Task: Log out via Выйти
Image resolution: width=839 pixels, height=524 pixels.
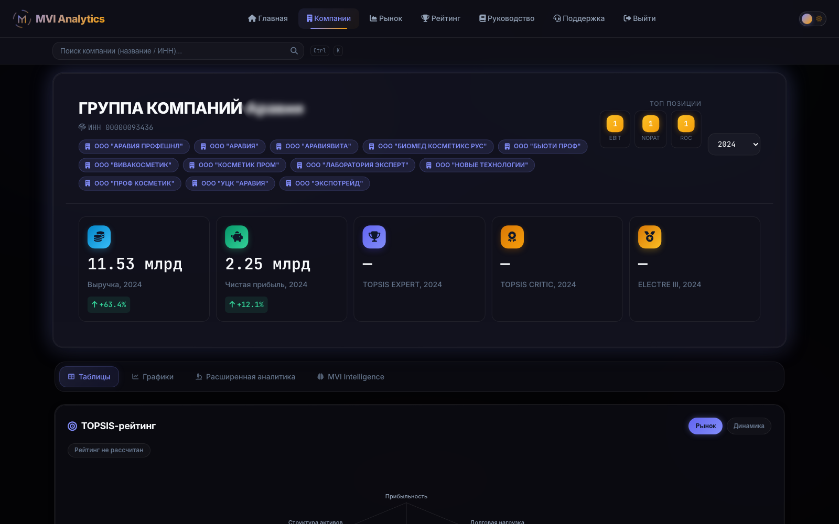Action: tap(640, 18)
